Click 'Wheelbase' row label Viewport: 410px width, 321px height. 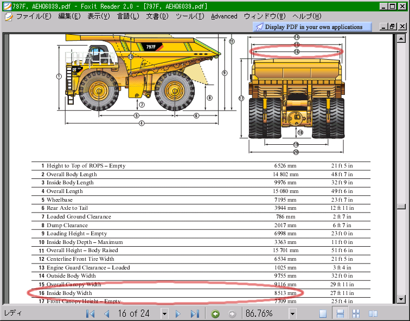(60, 200)
